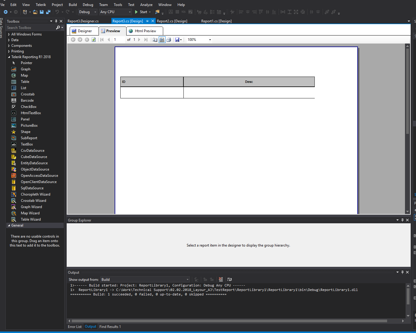Screen dimensions: 416x333
Task: Switch to the Designer tab
Action: tap(84, 31)
